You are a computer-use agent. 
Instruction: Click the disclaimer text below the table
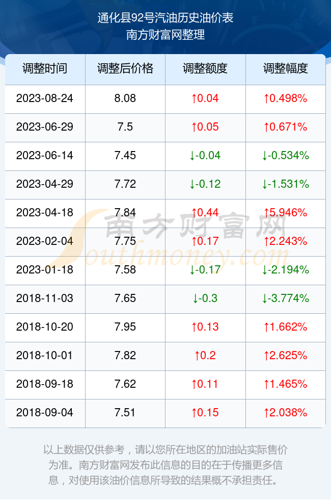pyautogui.click(x=165, y=465)
